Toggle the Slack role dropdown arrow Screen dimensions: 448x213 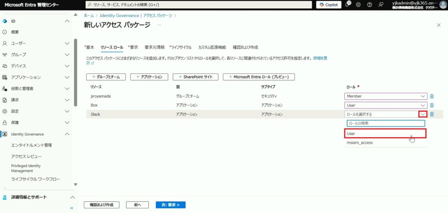click(x=423, y=114)
